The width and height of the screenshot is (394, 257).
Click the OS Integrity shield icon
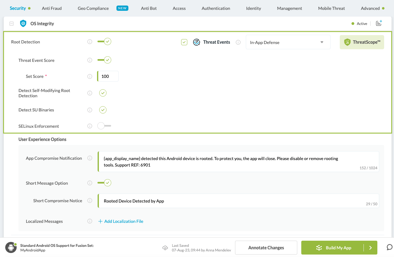[x=23, y=23]
